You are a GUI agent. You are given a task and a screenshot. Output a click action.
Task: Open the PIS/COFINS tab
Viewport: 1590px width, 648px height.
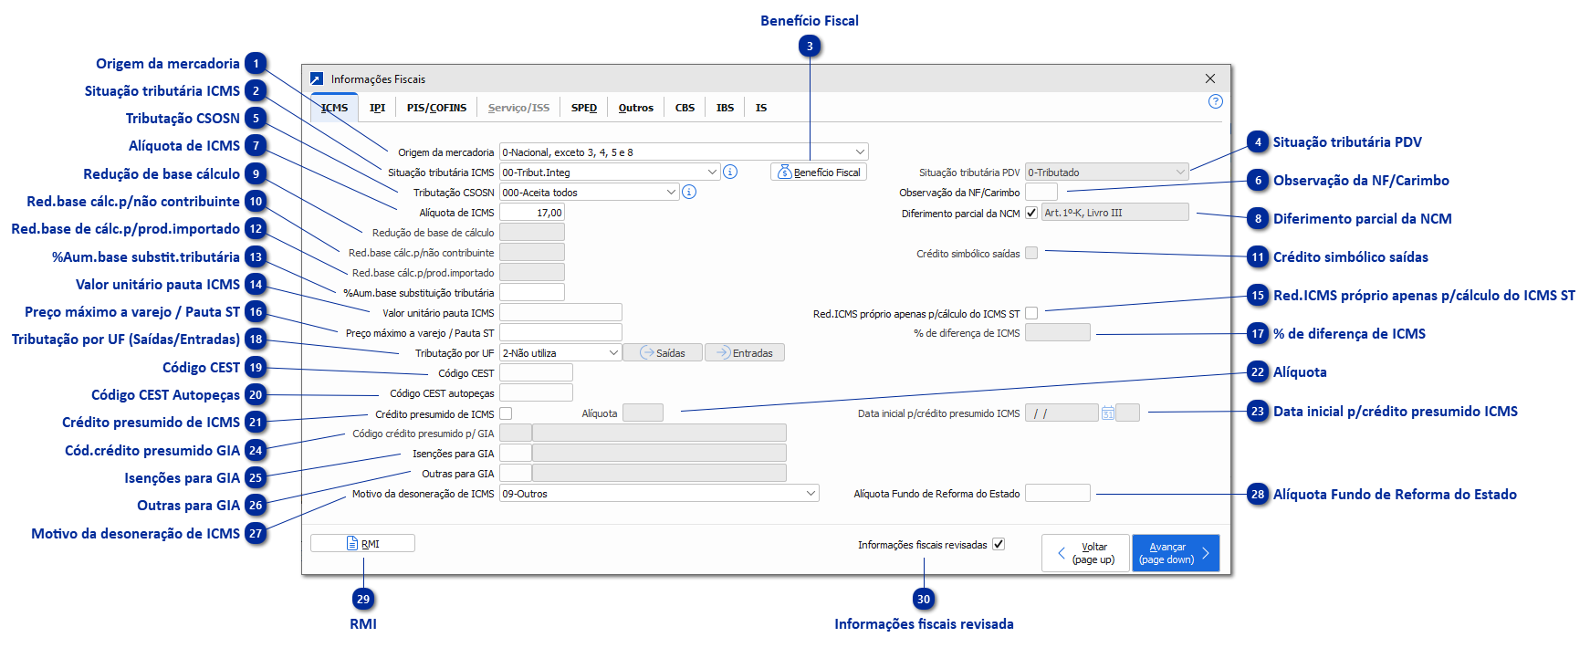tap(436, 108)
